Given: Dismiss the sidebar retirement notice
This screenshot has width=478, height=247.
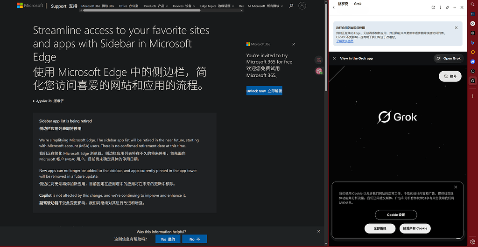Looking at the screenshot, I should point(456,27).
